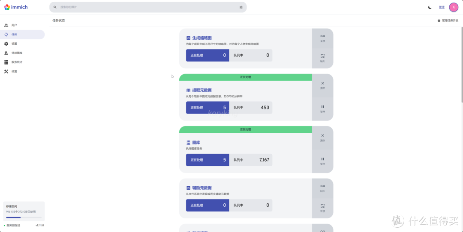Select 任务 (Jobs) in sidebar
Viewport: 463px width, 232px height.
(14, 35)
